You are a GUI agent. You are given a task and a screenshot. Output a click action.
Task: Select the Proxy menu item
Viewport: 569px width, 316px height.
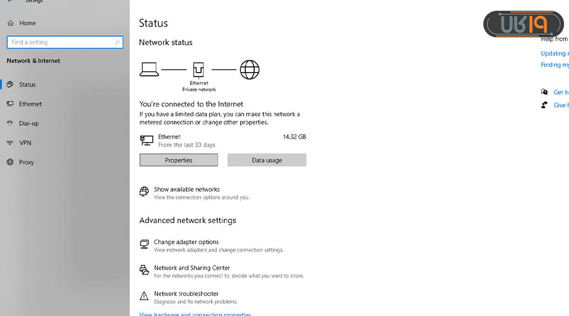pyautogui.click(x=26, y=162)
